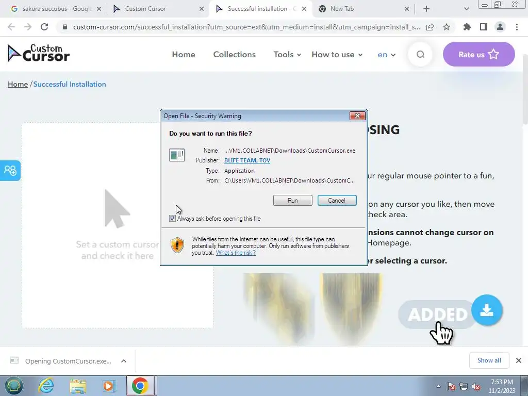
Task: Close the Security Warning dialog with X
Action: click(357, 116)
